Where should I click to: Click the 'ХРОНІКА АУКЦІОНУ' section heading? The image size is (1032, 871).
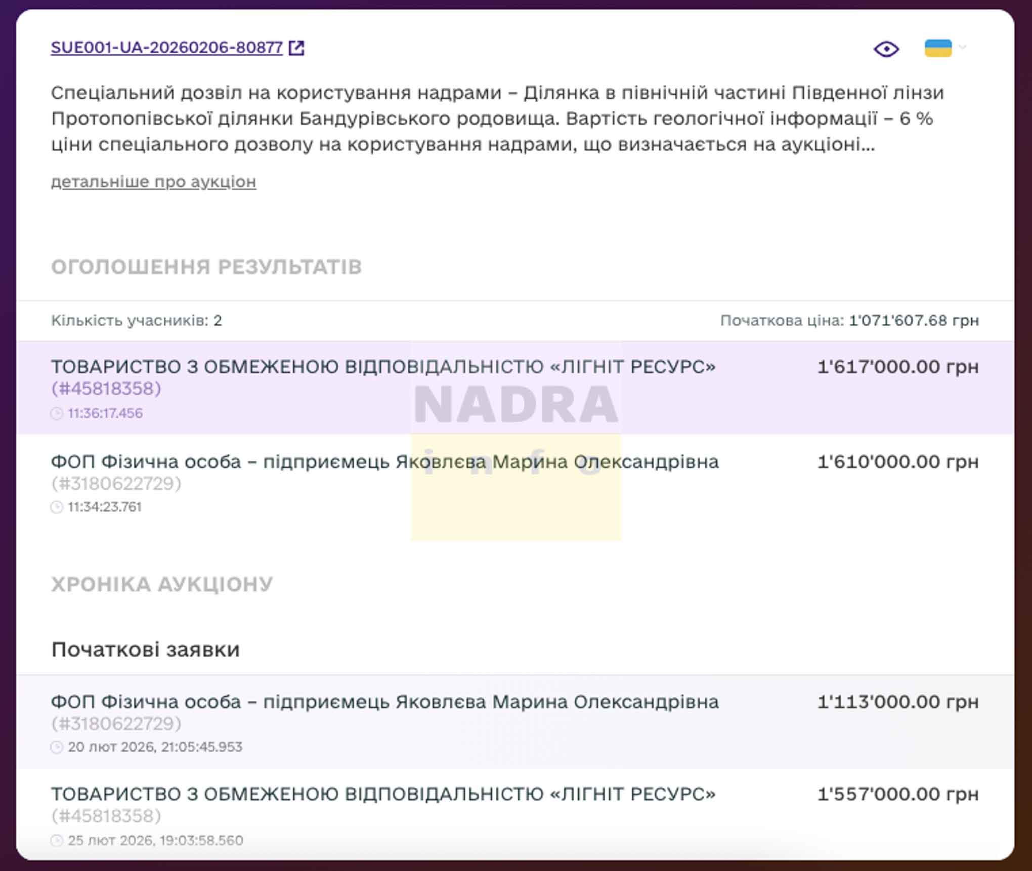[x=162, y=584]
